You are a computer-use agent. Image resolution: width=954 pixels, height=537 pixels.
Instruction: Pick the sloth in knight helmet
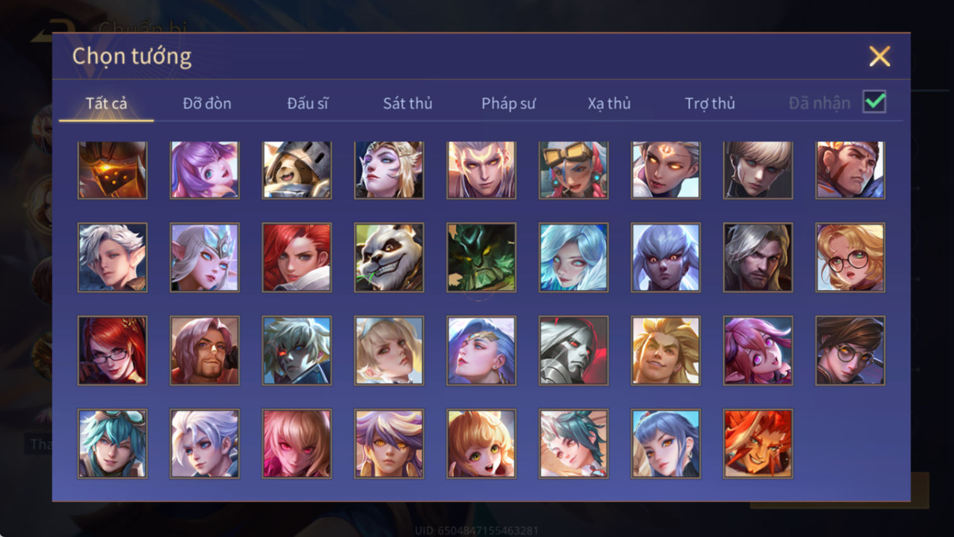[297, 170]
